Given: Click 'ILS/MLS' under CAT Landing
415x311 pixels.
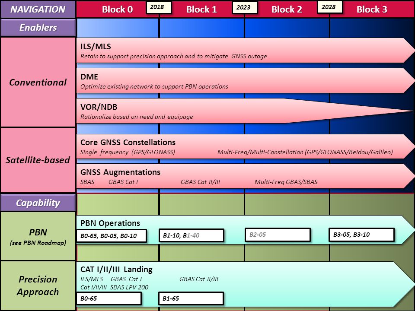Looking at the screenshot, I should [x=92, y=279].
